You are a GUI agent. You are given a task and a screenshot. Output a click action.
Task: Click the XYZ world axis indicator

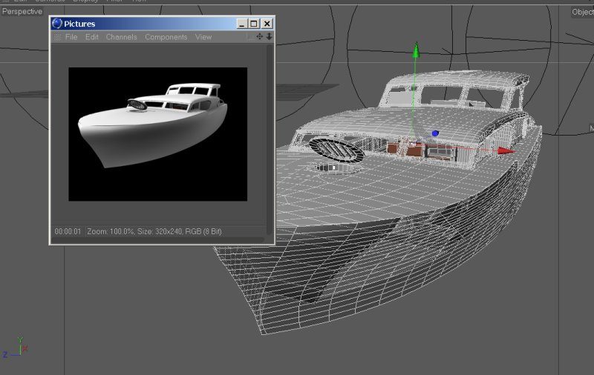pyautogui.click(x=15, y=348)
